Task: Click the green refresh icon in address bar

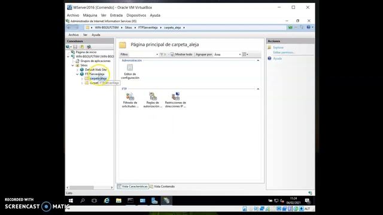Action: coord(290,27)
